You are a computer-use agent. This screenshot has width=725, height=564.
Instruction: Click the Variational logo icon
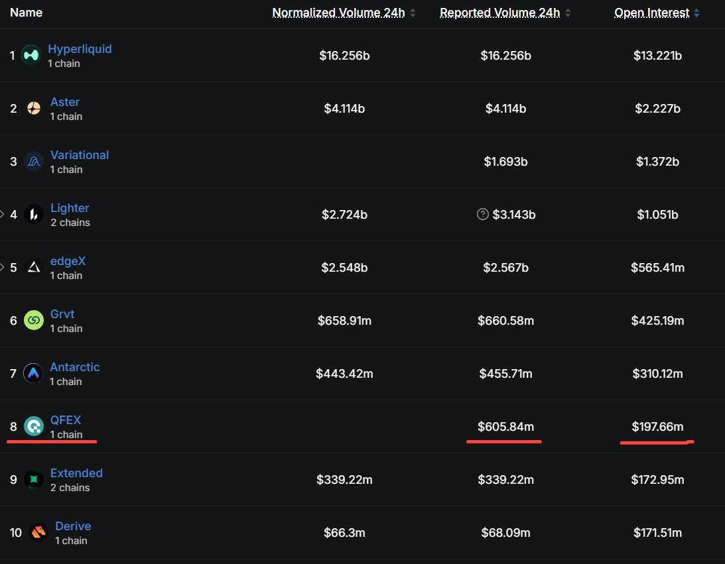[x=34, y=161]
